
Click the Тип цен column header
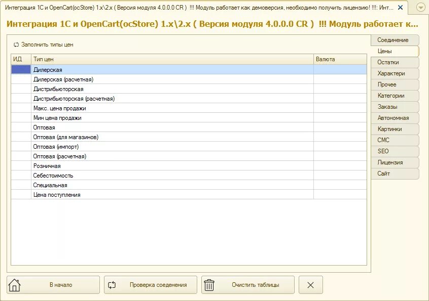(x=172, y=59)
